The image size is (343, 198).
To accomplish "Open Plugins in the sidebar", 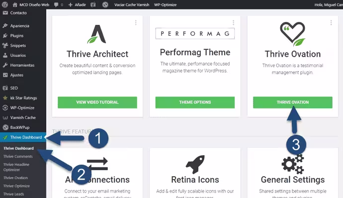I will pos(17,36).
